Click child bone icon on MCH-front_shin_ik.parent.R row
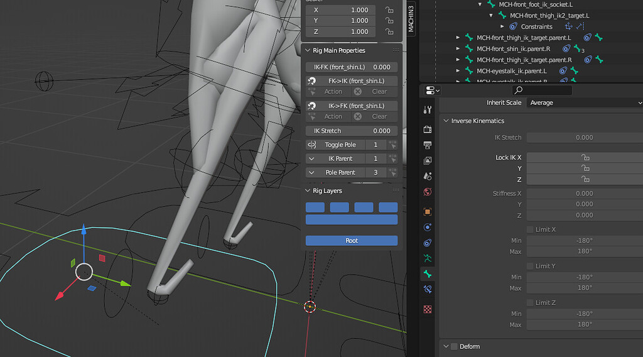Viewport: 643px width, 357px height. click(578, 48)
